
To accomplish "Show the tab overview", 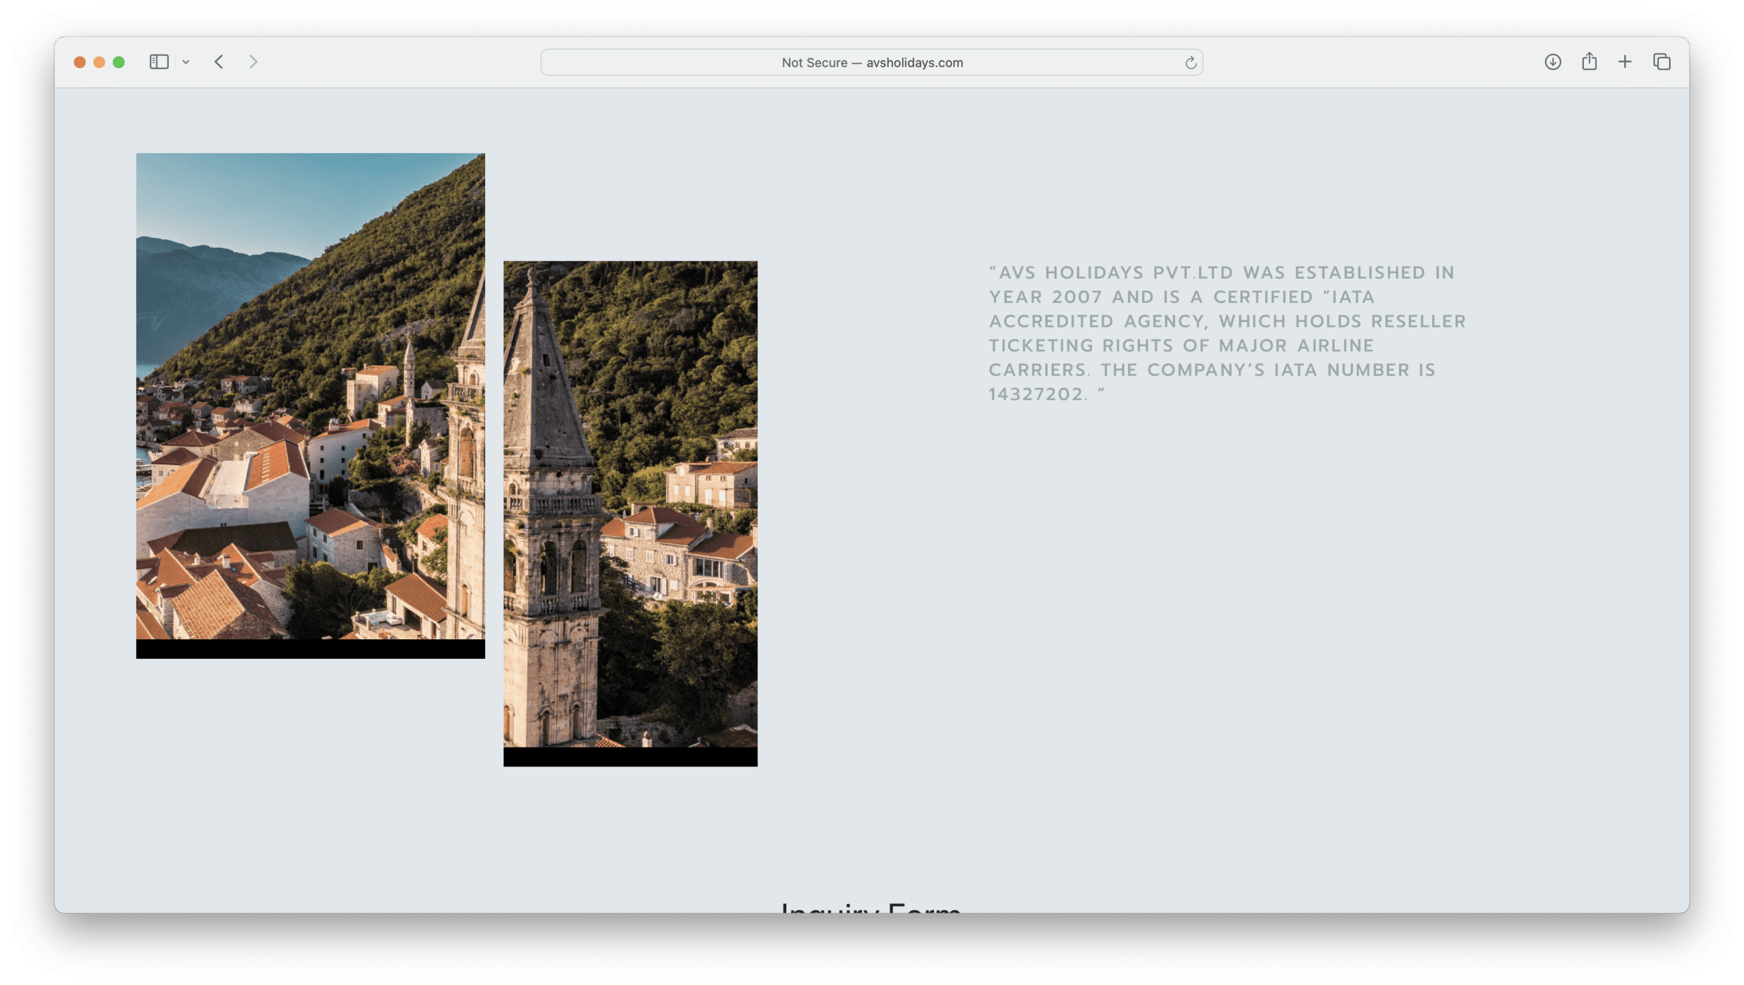I will pyautogui.click(x=1662, y=62).
